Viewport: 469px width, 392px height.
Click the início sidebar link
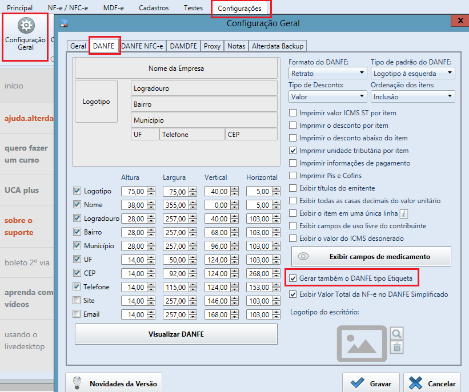pyautogui.click(x=14, y=86)
